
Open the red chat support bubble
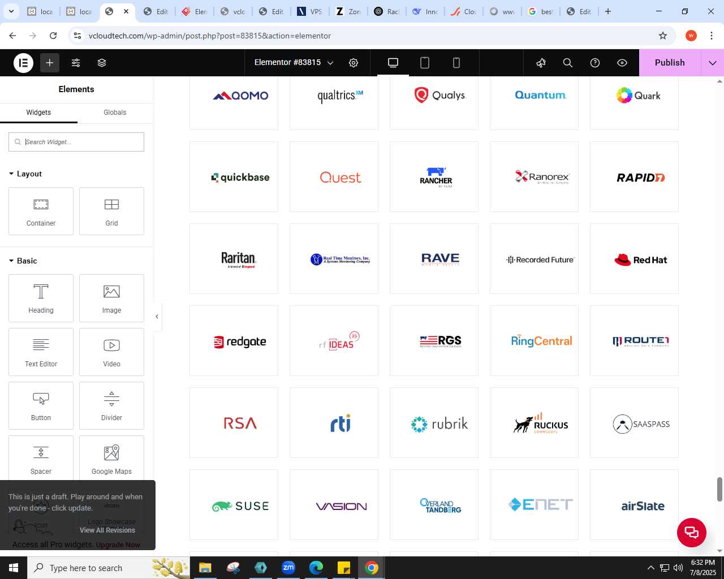click(x=692, y=533)
